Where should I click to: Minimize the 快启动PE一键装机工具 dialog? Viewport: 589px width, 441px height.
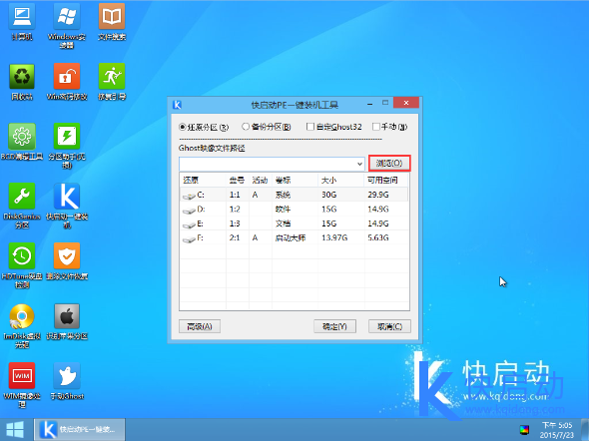click(370, 103)
